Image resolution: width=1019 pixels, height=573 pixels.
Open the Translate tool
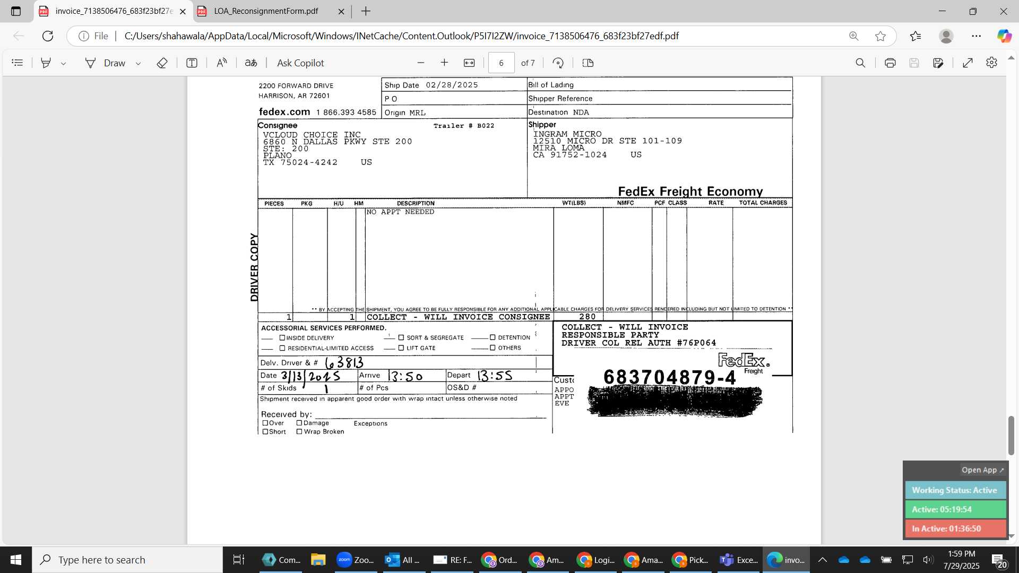pyautogui.click(x=251, y=63)
